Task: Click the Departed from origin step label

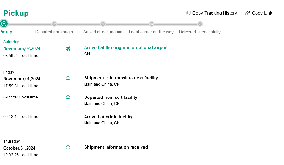Action: click(x=54, y=32)
